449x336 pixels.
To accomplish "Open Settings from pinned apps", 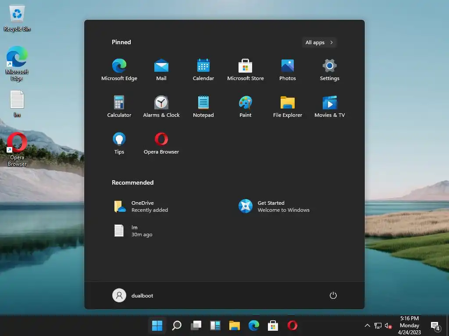I will pos(330,70).
